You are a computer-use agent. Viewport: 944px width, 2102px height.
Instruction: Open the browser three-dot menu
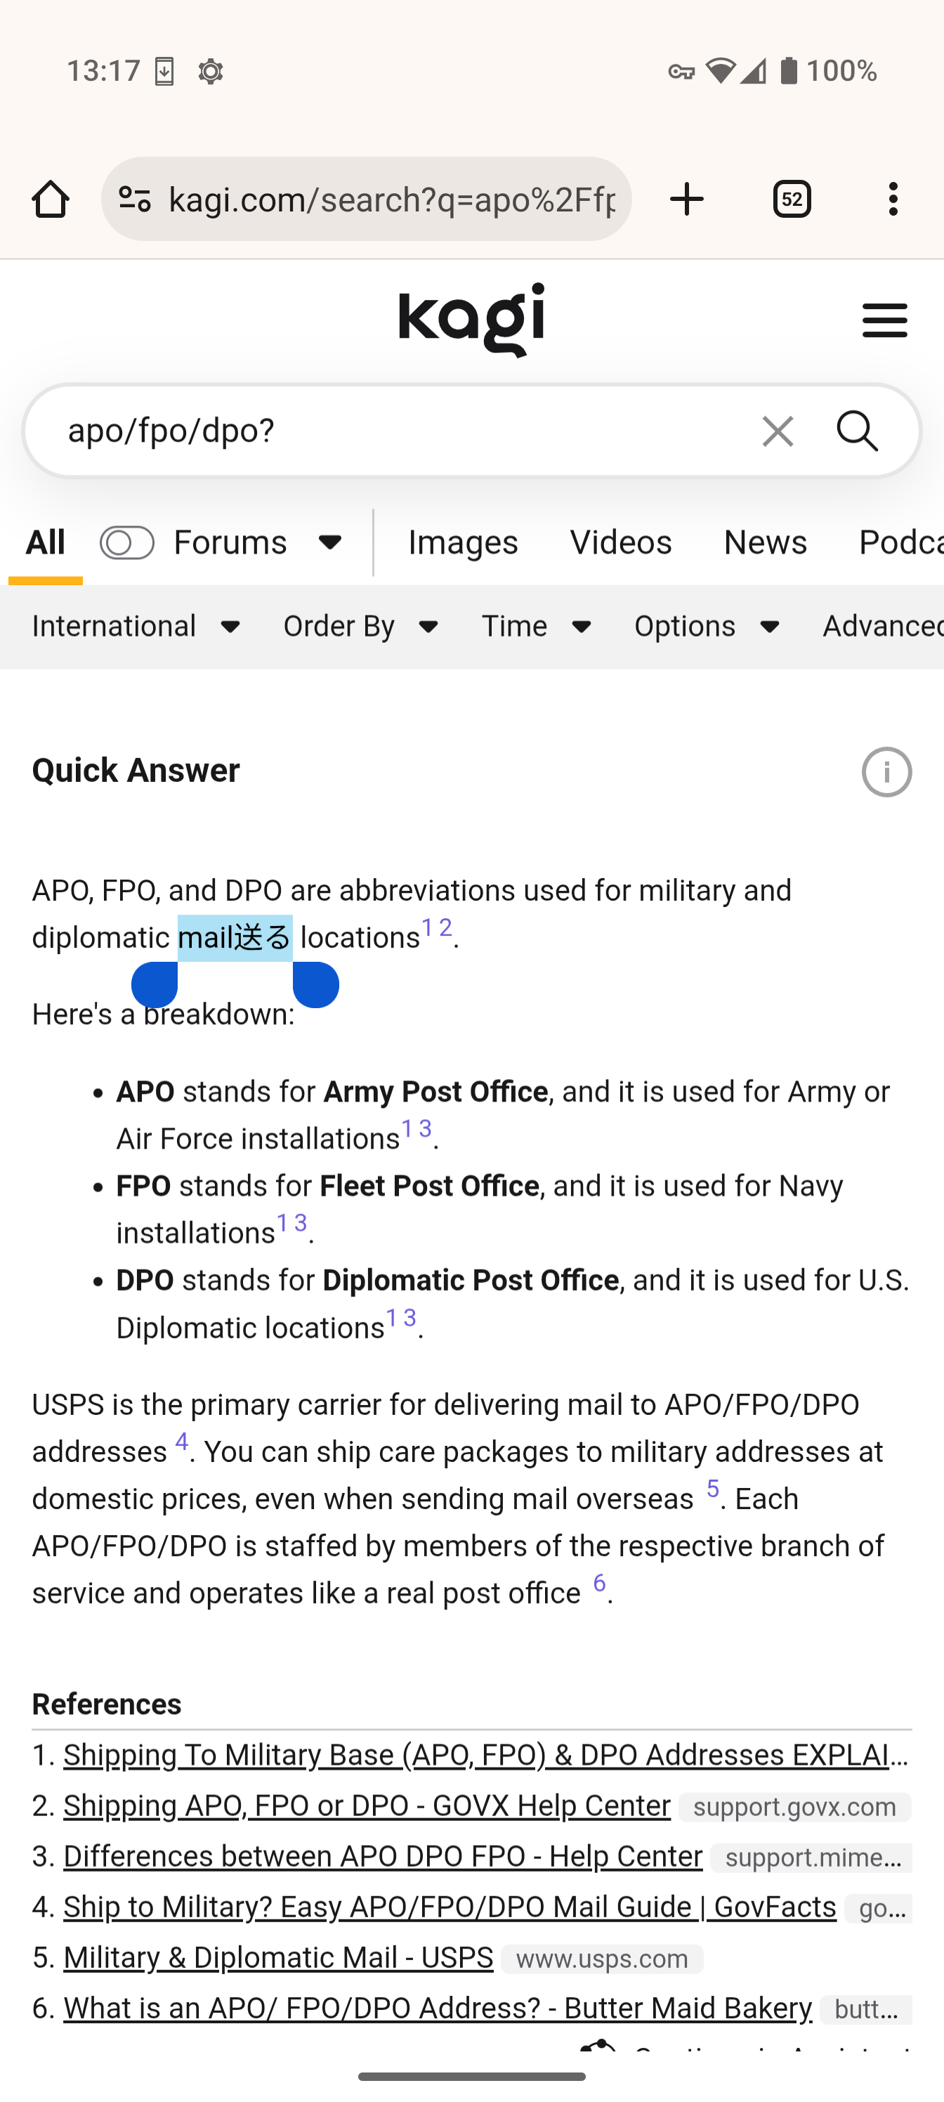coord(893,199)
